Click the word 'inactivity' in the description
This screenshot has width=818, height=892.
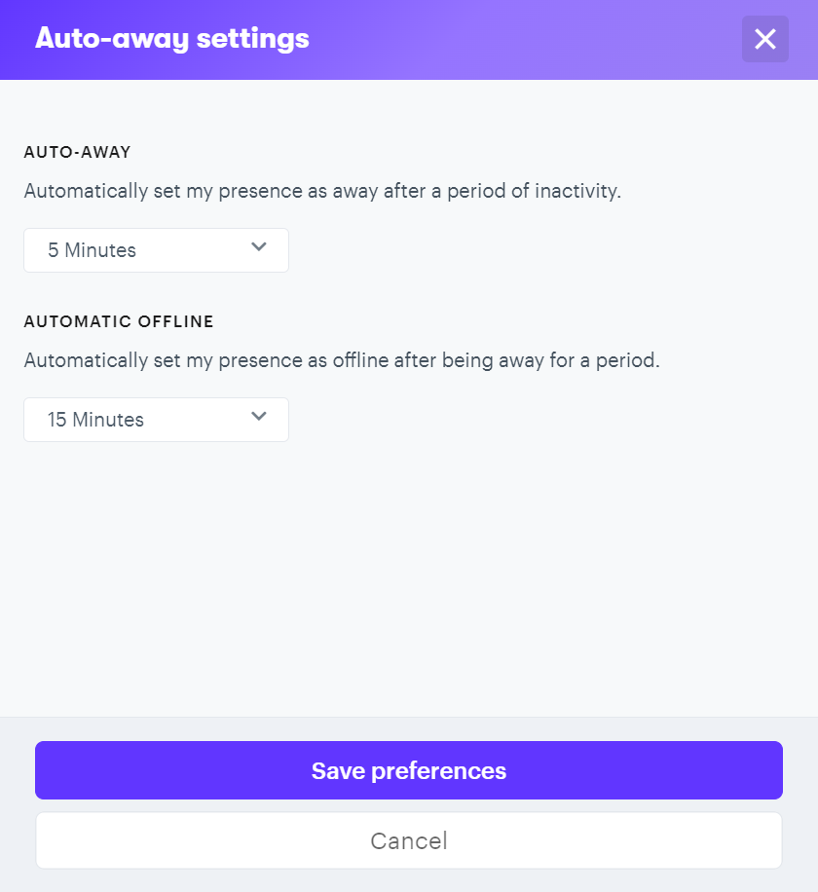point(576,191)
